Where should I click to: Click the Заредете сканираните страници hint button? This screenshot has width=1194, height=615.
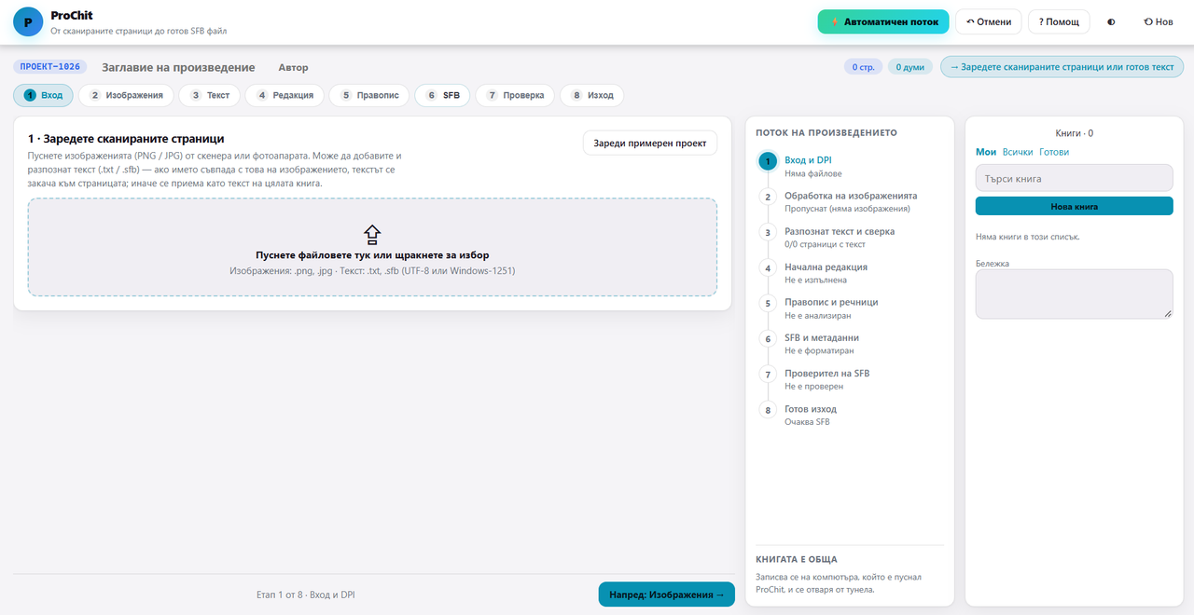pos(1062,67)
